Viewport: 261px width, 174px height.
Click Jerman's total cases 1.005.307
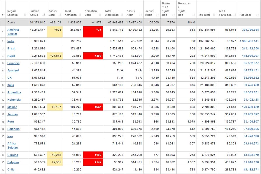[38, 114]
